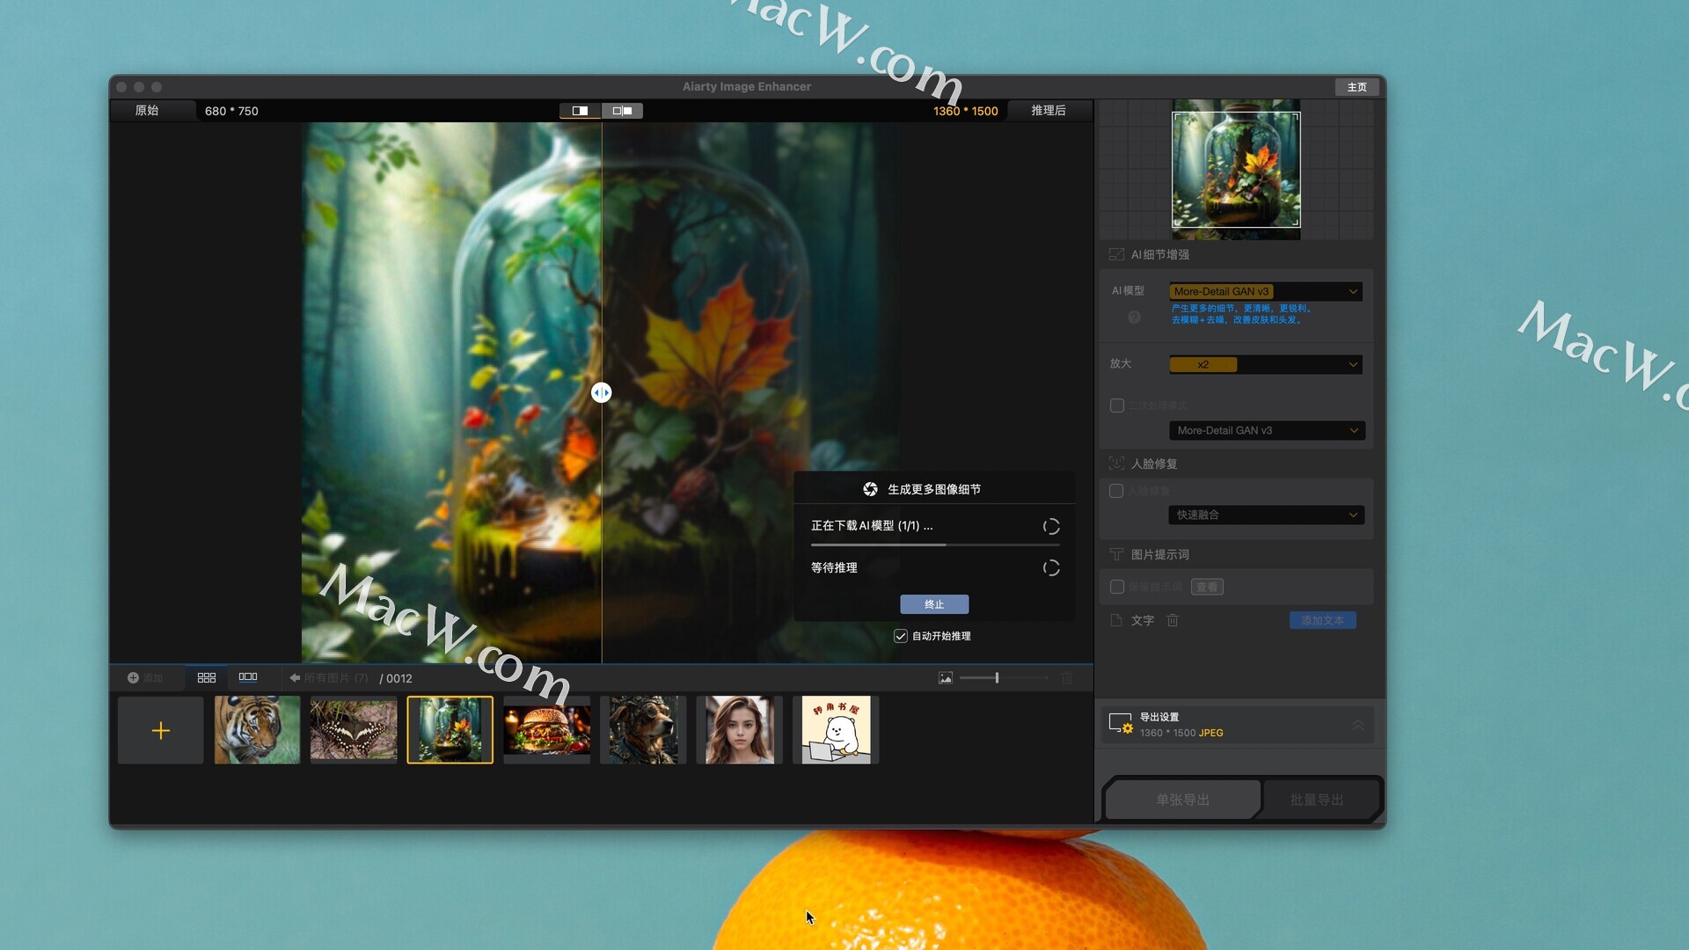Click the back arrow to 所有图片
This screenshot has height=950, width=1689.
(x=295, y=678)
